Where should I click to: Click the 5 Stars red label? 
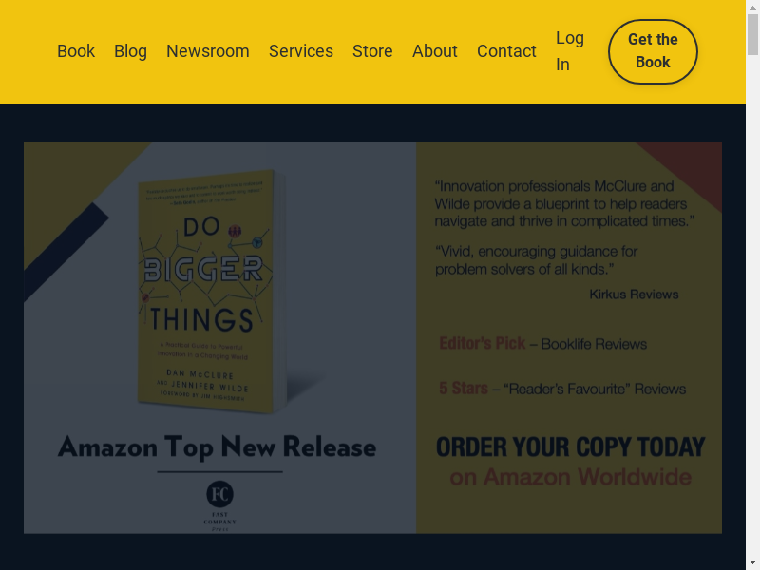coord(464,389)
